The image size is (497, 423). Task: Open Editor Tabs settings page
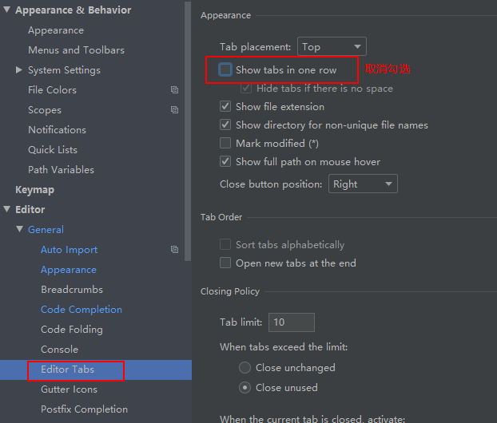[68, 370]
